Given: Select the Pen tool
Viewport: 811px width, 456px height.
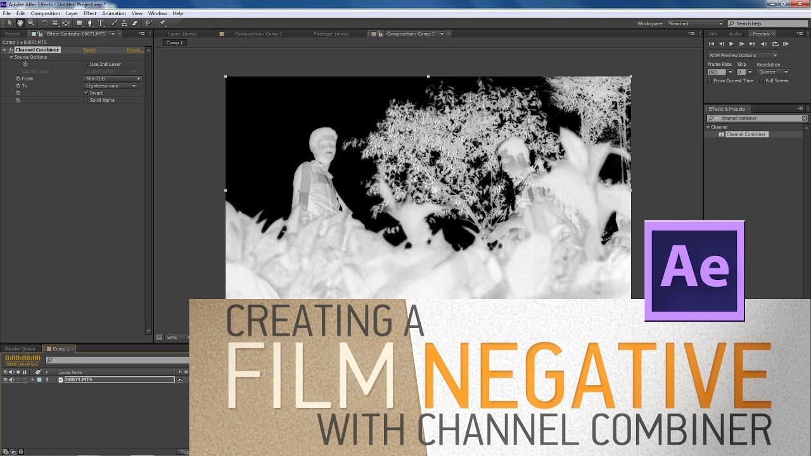Looking at the screenshot, I should (x=90, y=23).
